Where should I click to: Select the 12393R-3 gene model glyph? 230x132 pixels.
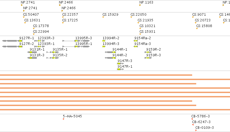pyautogui.click(x=40, y=41)
